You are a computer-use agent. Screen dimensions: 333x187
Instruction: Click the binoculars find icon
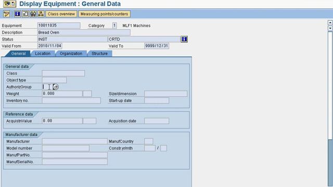click(33, 14)
